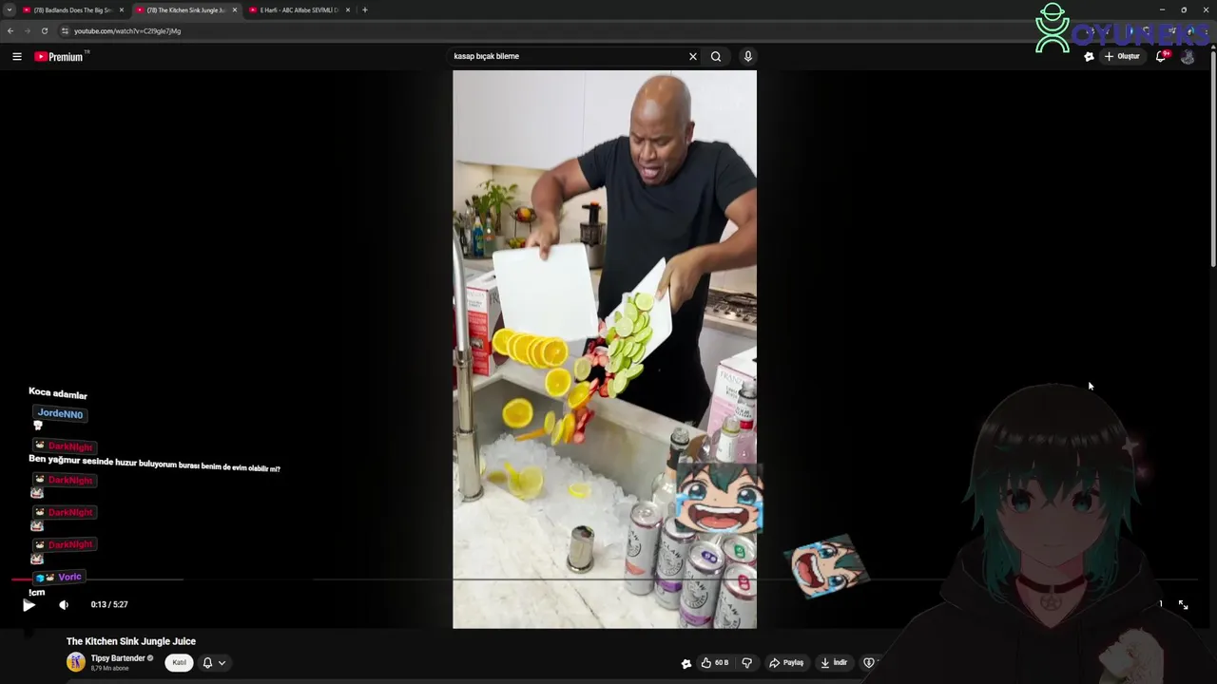
Task: Reload the page with the refresh icon
Action: click(44, 30)
